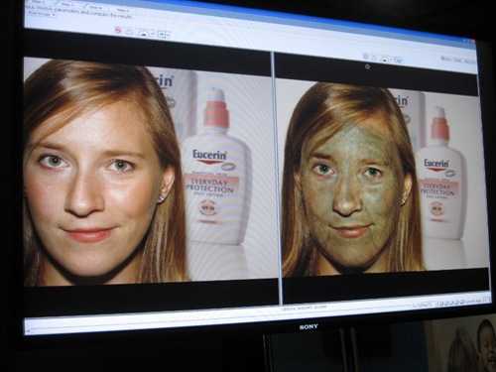This screenshot has width=496, height=372.
Task: Click the dark arc view icon above left image
Action: click(143, 33)
